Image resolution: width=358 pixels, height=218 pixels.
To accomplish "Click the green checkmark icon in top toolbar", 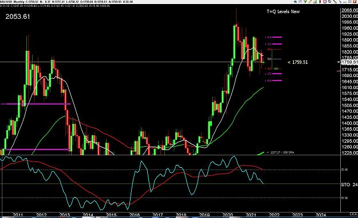I will coord(305,2).
